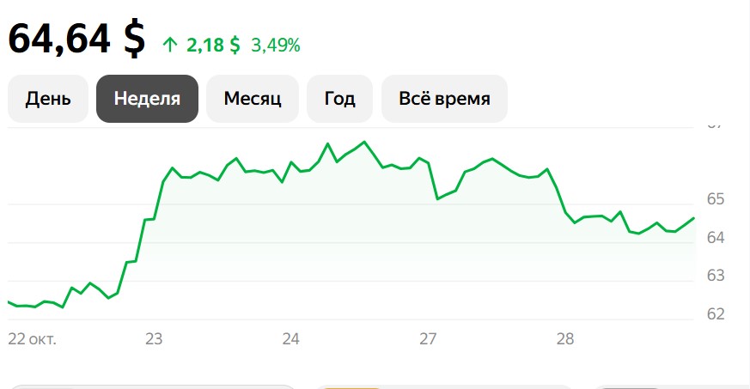Viewport: 750px width, 389px height.
Task: Click the 63 price axis label
Action: (716, 276)
